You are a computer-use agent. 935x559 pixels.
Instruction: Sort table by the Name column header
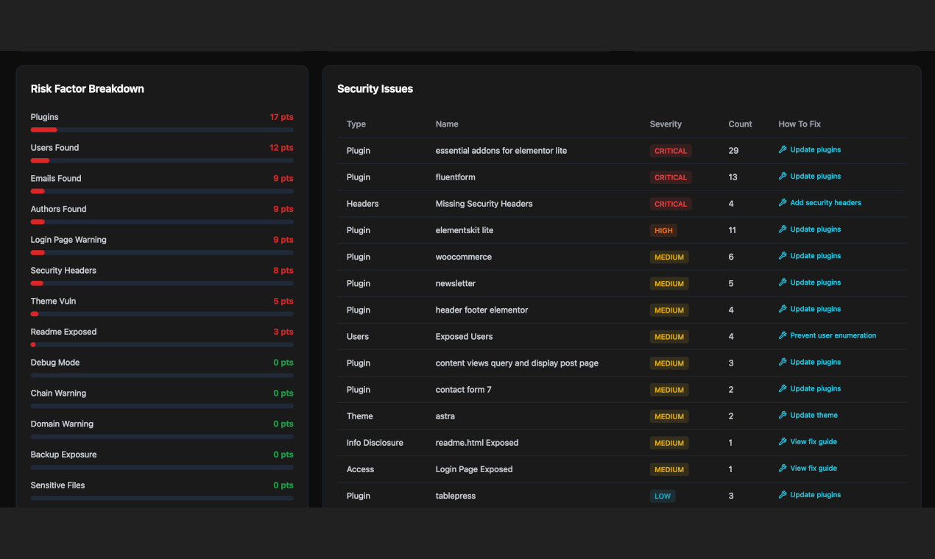tap(447, 124)
